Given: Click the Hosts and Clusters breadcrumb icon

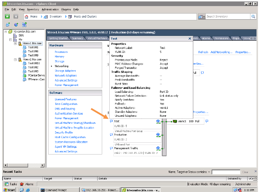Looking at the screenshot, I should [70, 17].
